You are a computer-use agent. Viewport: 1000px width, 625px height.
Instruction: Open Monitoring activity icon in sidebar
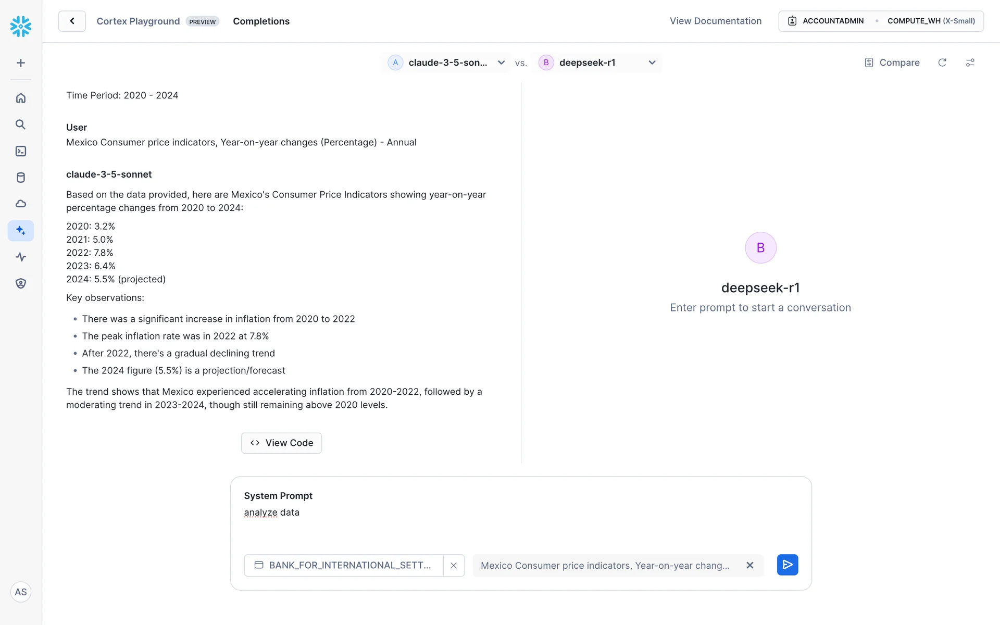[21, 257]
